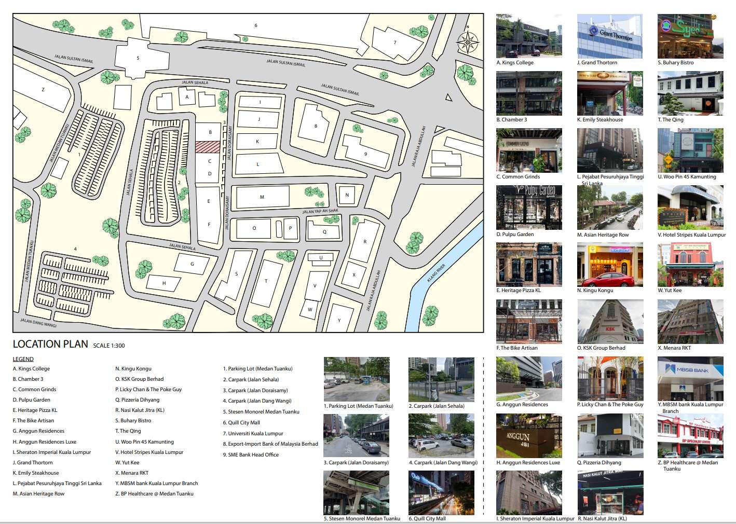The image size is (736, 524).
Task: Select the Licky Chan & The Poke Guy photo
Action: click(x=610, y=378)
